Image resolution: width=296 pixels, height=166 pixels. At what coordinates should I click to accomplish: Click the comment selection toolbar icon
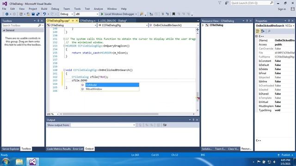[162, 14]
